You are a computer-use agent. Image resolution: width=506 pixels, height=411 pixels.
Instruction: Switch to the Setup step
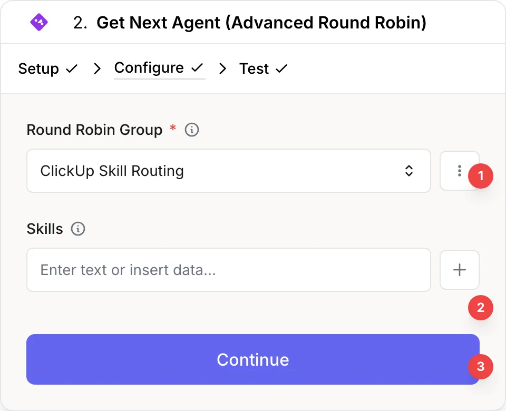point(38,68)
